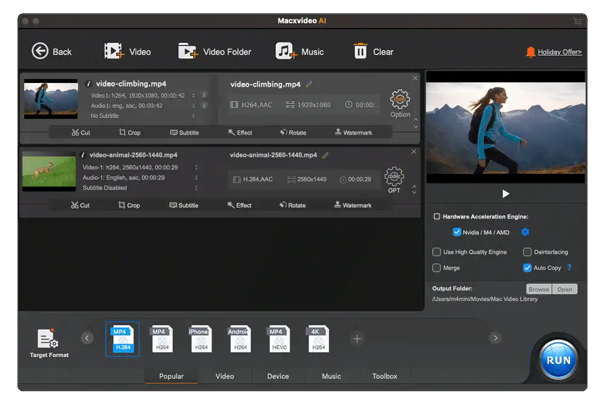The height and width of the screenshot is (413, 605).
Task: Add Watermark to video-climbing.mp4
Action: point(353,133)
